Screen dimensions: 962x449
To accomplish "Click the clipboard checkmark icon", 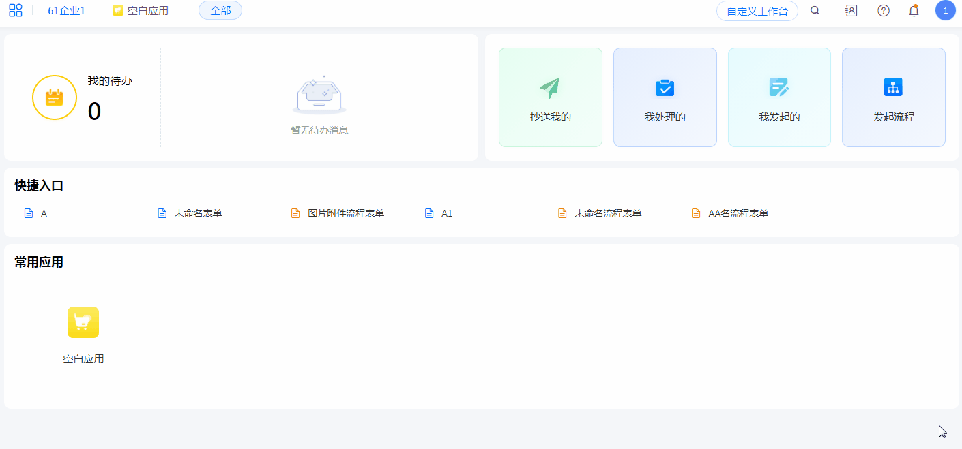I will [665, 87].
